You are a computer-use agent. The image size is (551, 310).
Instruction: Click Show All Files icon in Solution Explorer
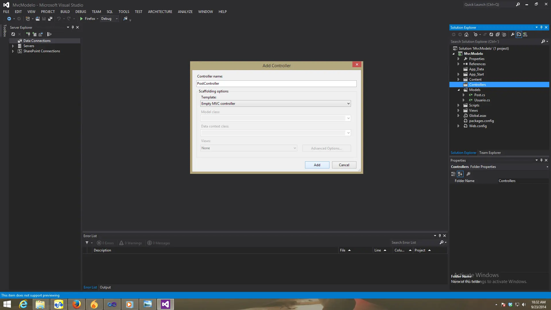504,34
